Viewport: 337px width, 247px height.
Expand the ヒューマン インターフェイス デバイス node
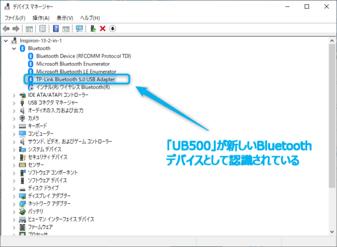point(14,220)
